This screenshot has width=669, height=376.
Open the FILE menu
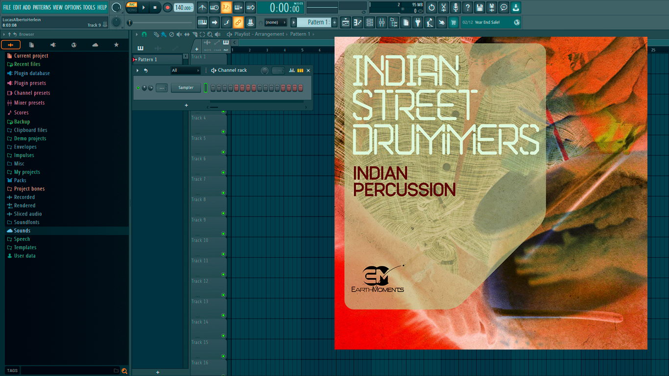pos(7,7)
